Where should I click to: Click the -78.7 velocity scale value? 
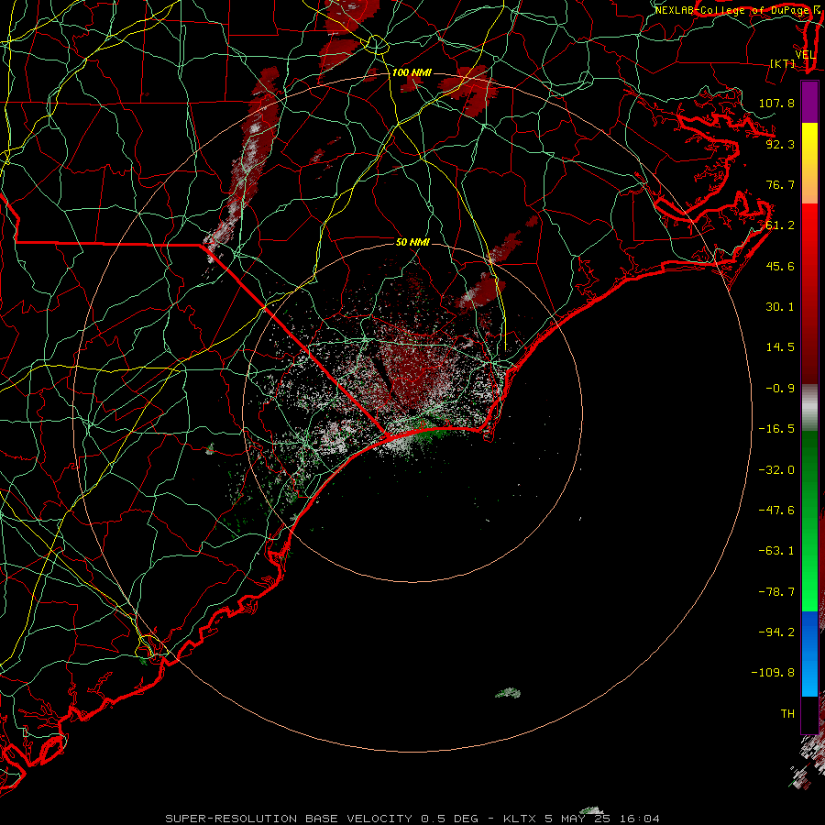tap(776, 592)
